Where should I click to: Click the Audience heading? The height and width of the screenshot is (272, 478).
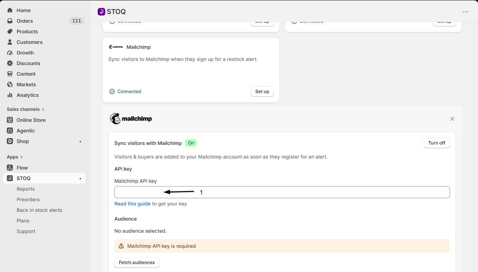126,219
